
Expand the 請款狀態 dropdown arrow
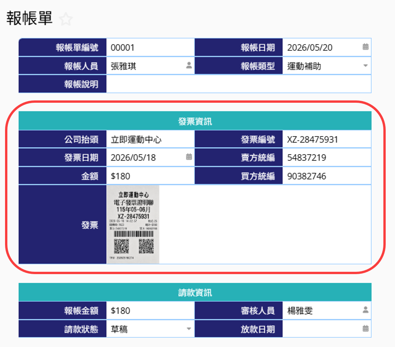(189, 329)
